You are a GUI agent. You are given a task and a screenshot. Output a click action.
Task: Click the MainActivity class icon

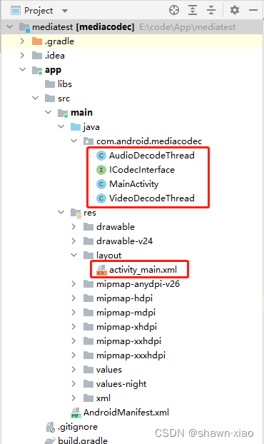[101, 184]
